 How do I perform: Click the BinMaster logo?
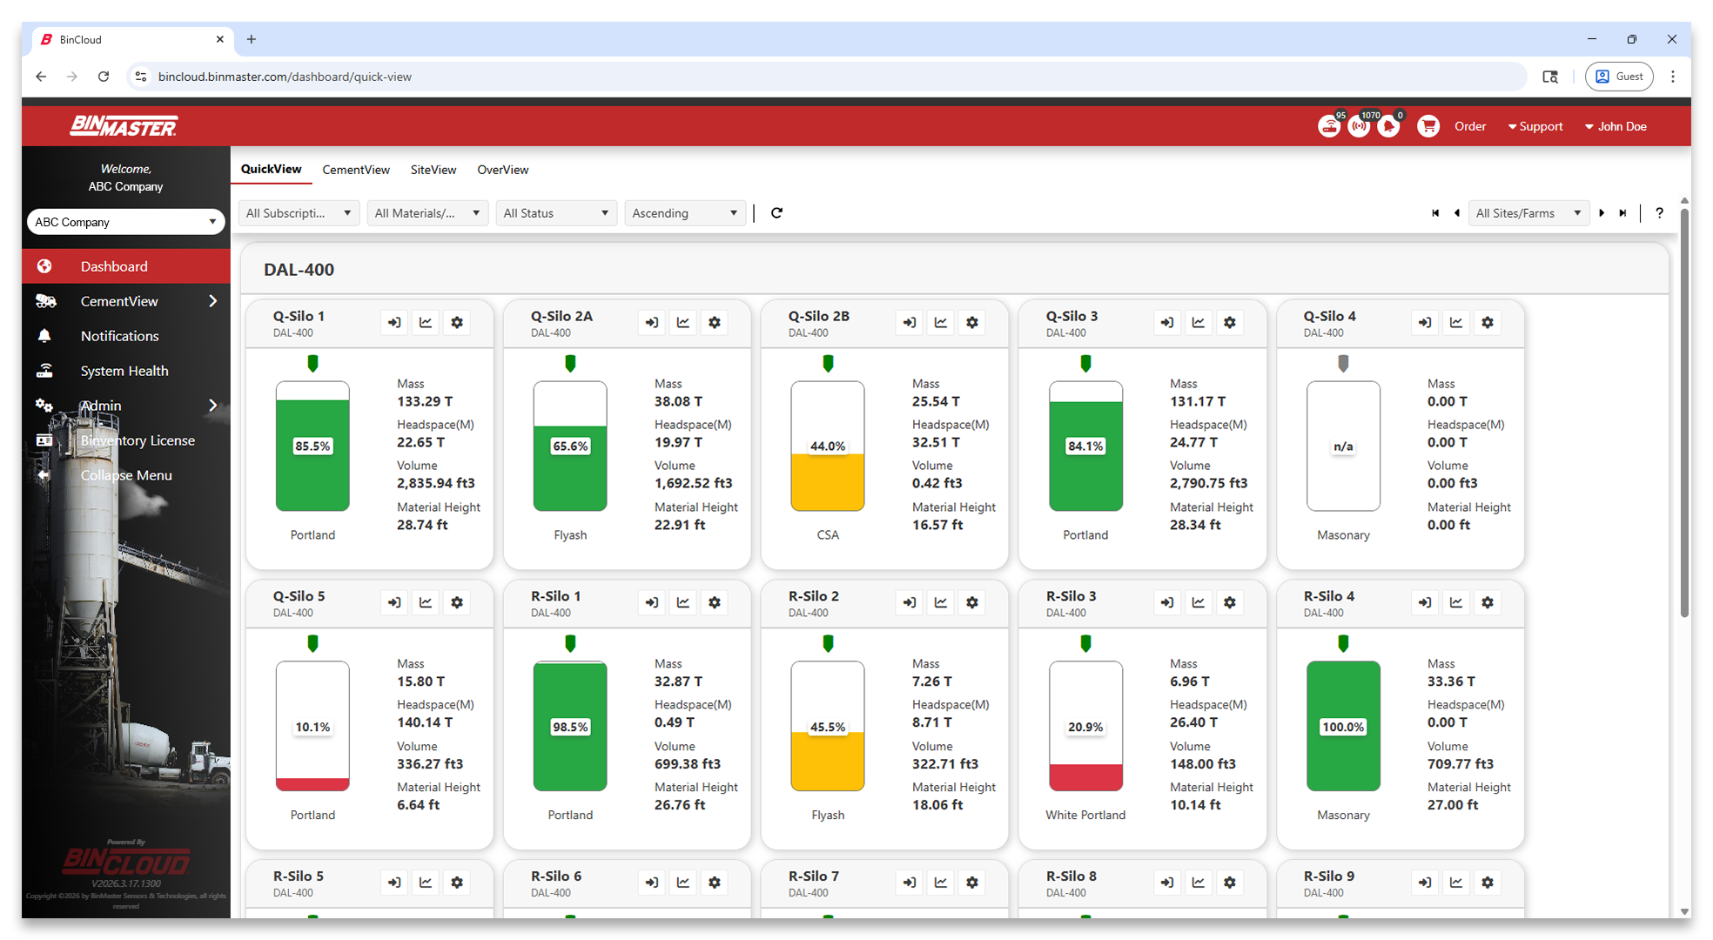pyautogui.click(x=124, y=126)
